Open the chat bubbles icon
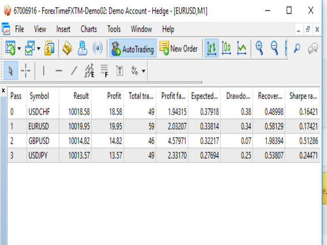Viewport: 327px width, 245px height. (313, 48)
